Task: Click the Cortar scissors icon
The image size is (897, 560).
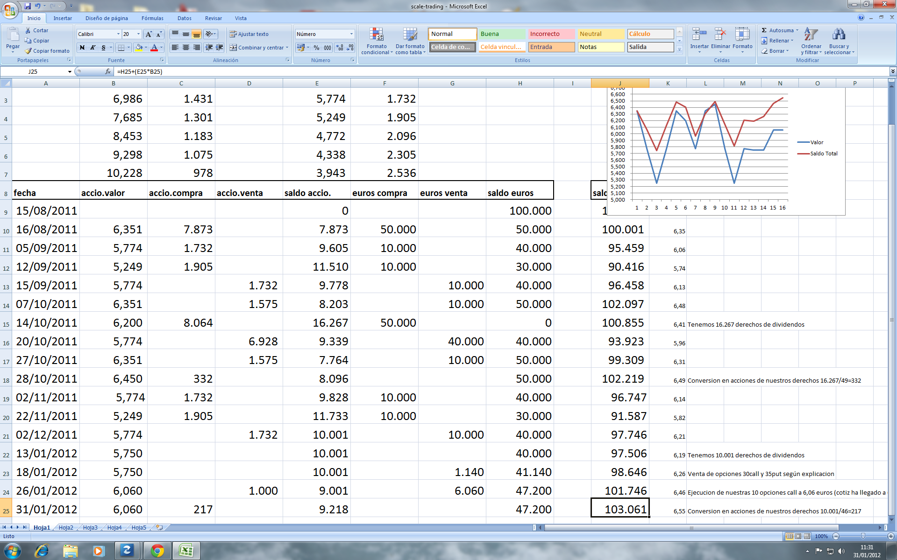Action: click(x=28, y=30)
